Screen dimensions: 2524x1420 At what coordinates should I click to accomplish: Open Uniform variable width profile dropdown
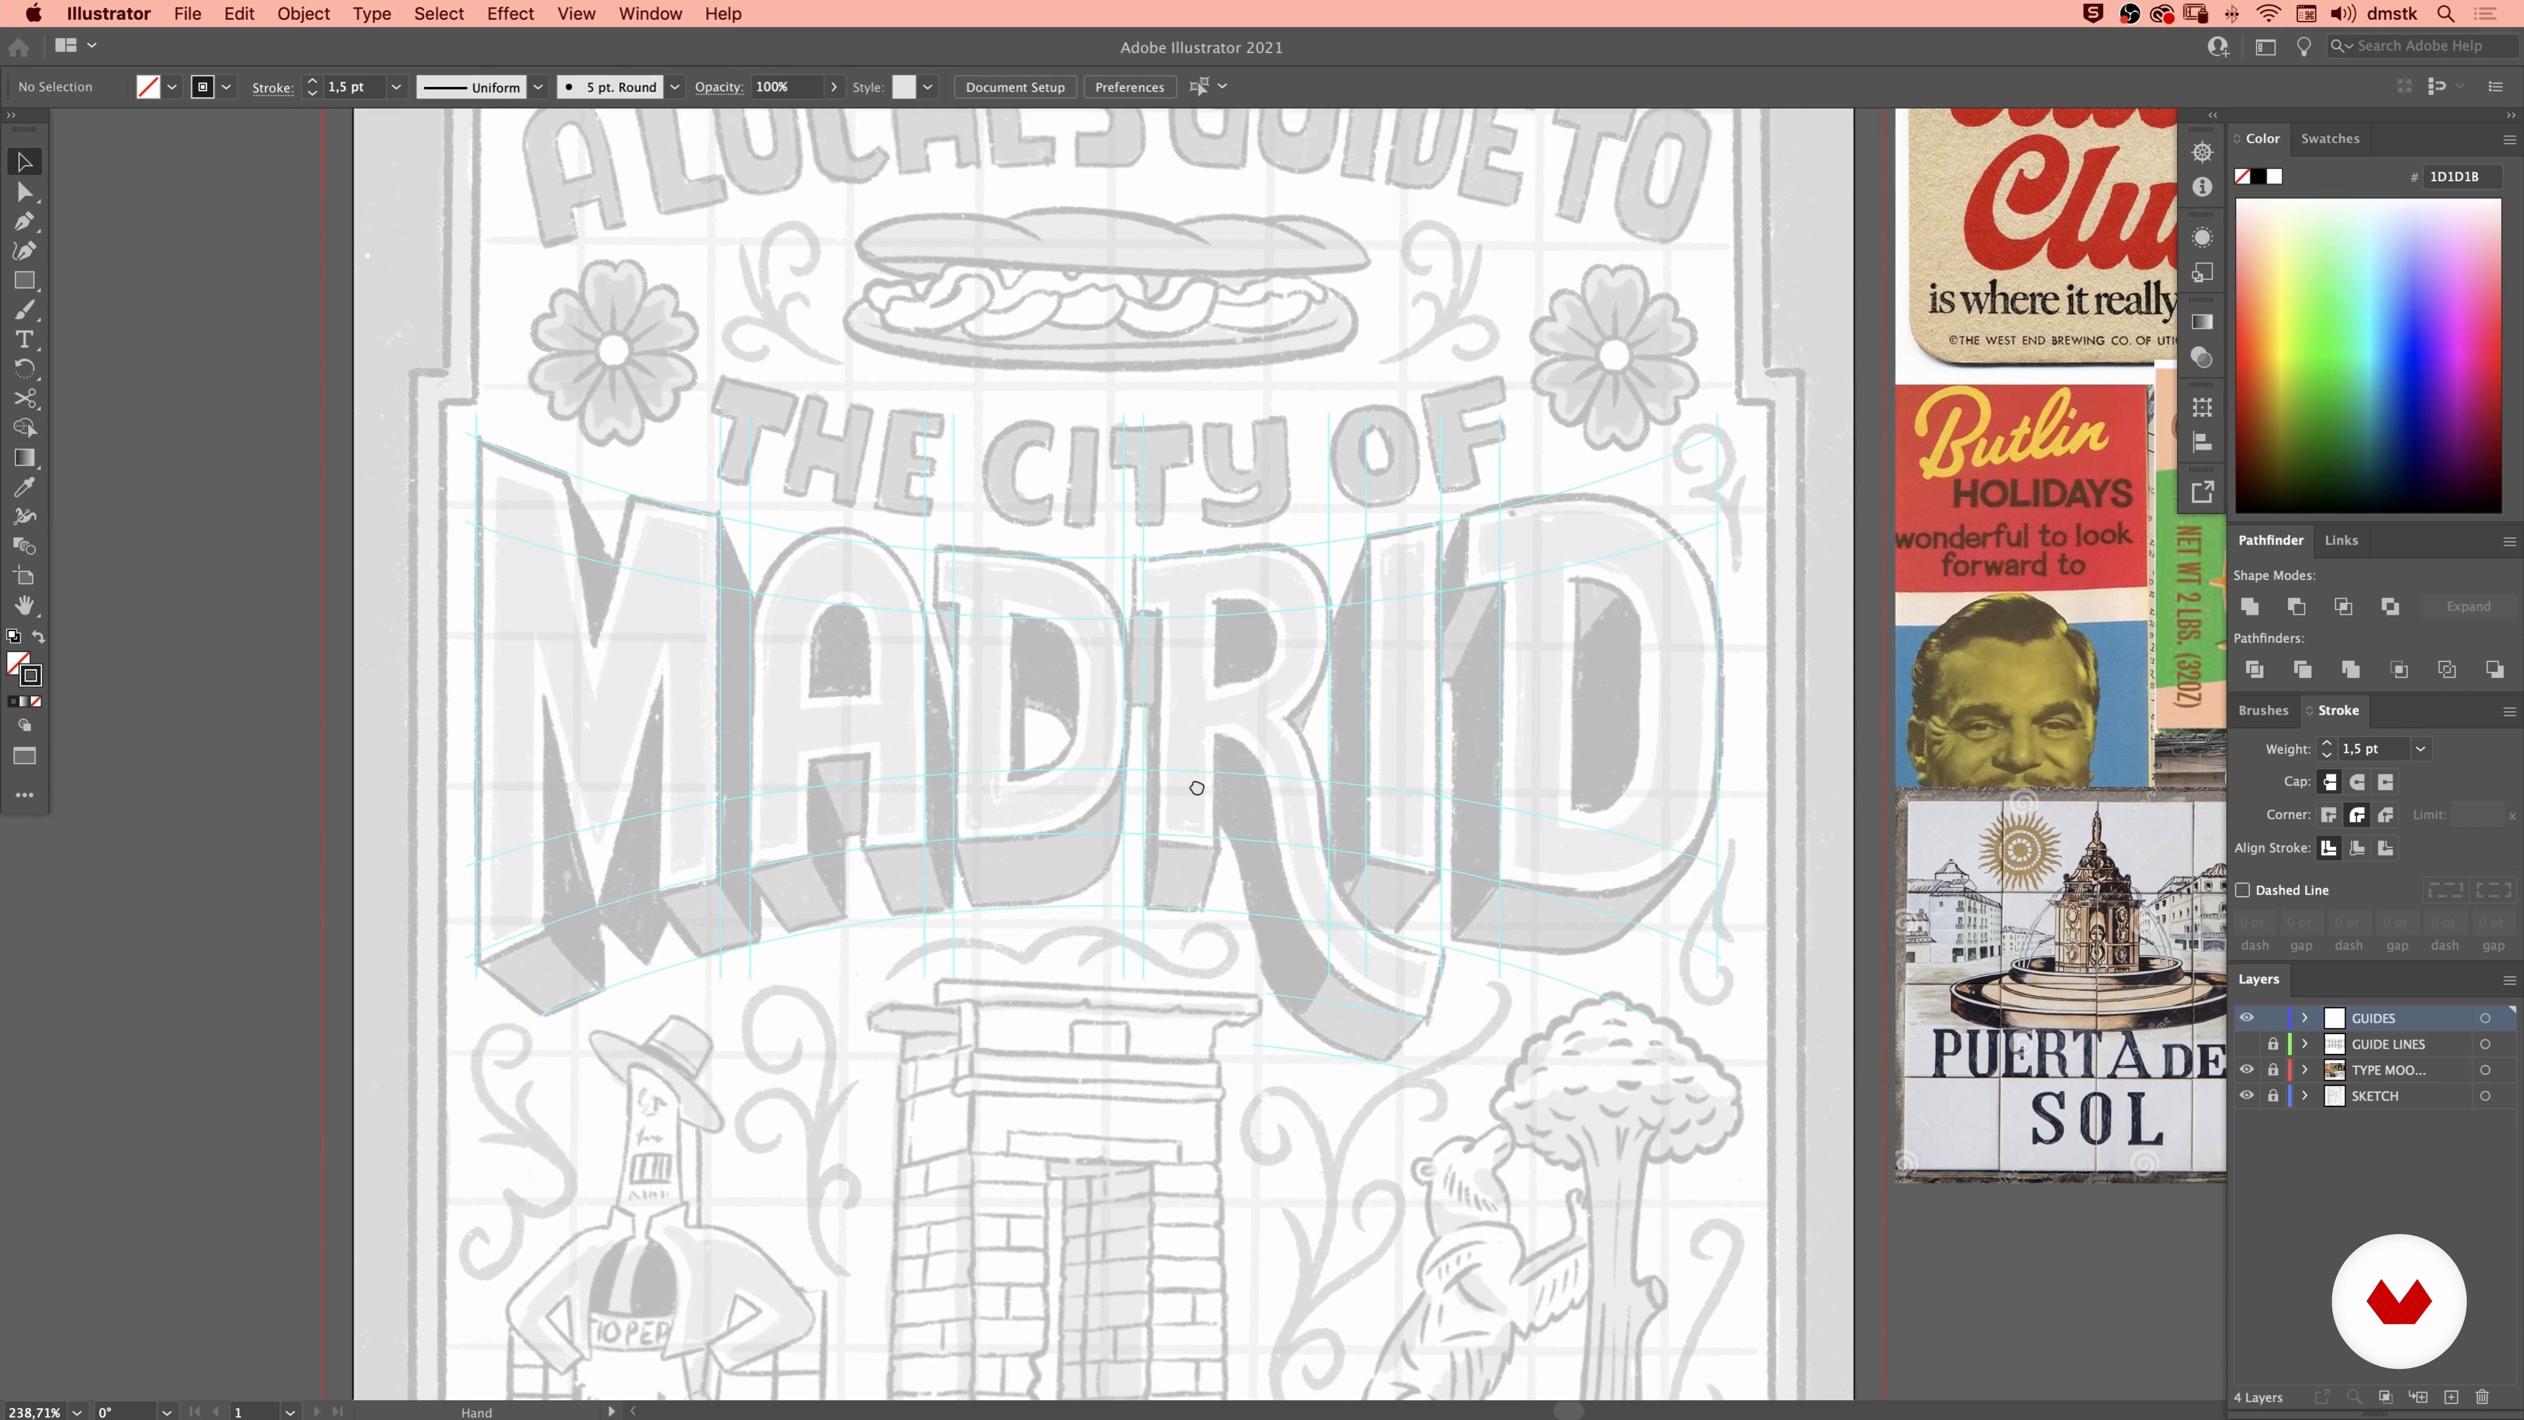pyautogui.click(x=538, y=87)
